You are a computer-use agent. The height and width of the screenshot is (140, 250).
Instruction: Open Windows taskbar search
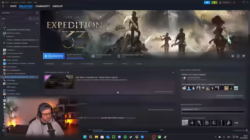[x=91, y=137]
